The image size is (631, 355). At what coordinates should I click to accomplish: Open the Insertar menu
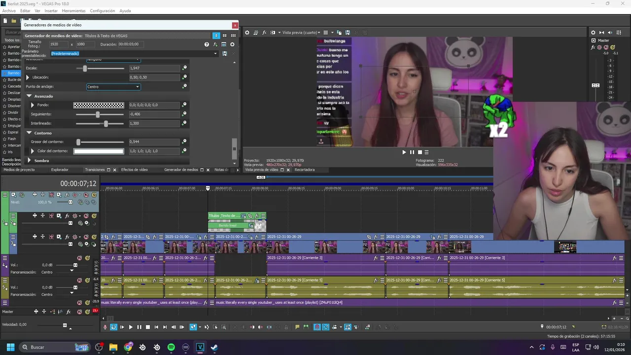tap(51, 11)
